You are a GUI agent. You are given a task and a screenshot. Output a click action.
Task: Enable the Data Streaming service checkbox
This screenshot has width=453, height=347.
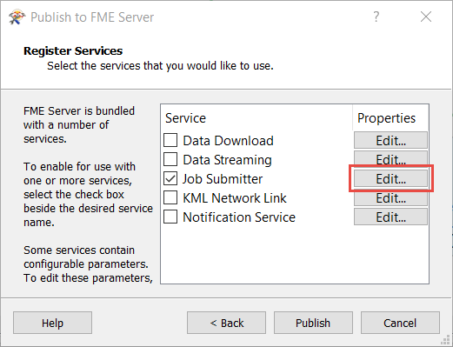coord(170,159)
